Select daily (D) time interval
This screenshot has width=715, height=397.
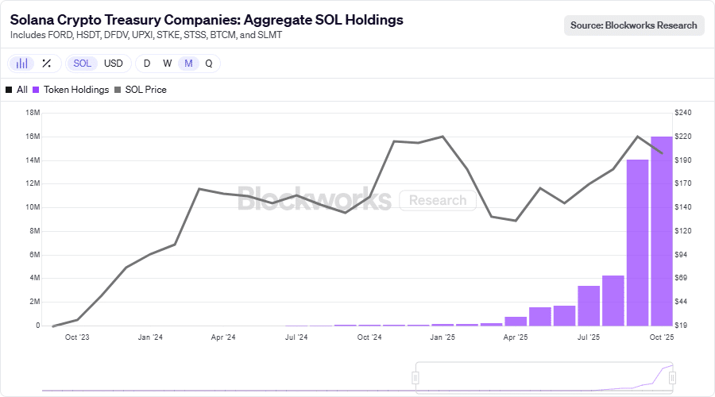tap(147, 64)
